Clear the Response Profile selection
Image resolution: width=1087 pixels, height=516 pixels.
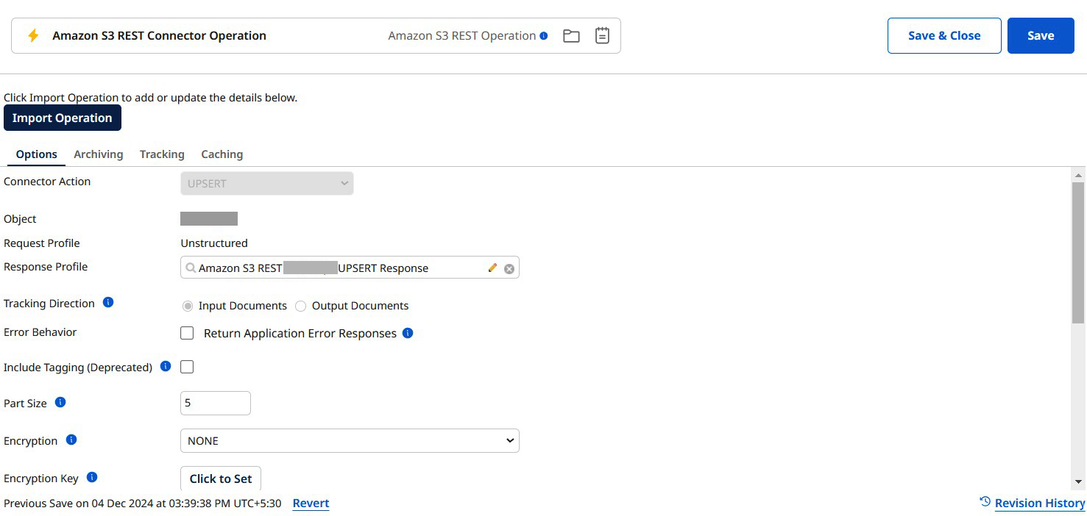[509, 269]
